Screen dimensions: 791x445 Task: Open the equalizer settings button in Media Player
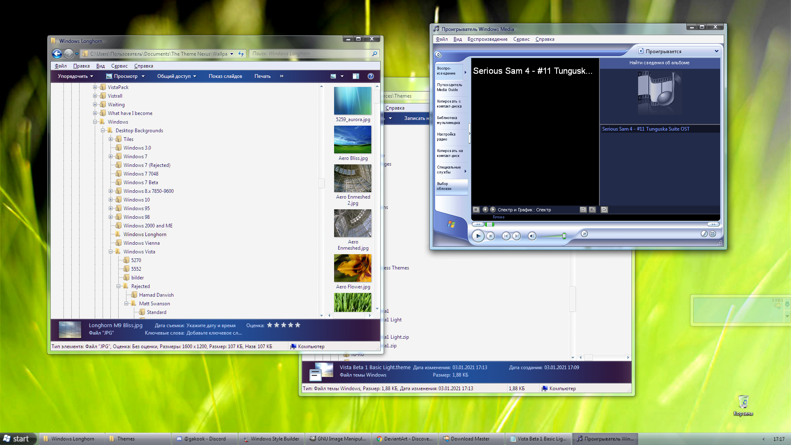click(584, 234)
